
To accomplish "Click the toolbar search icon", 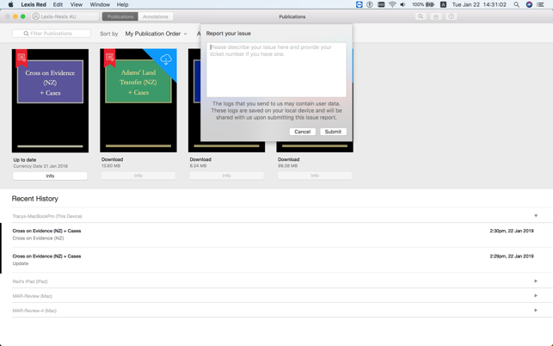I will click(421, 16).
